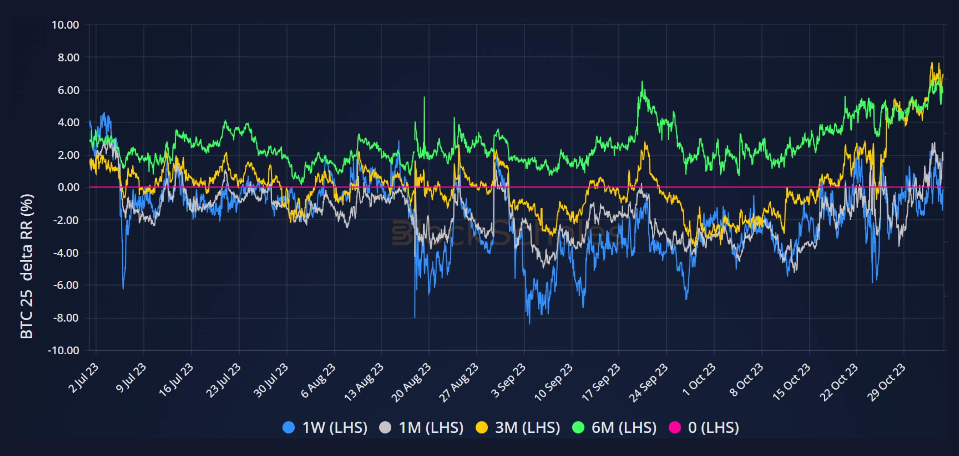This screenshot has height=456, width=959.
Task: Click the 20 Aug 23 date label
Action: (411, 382)
